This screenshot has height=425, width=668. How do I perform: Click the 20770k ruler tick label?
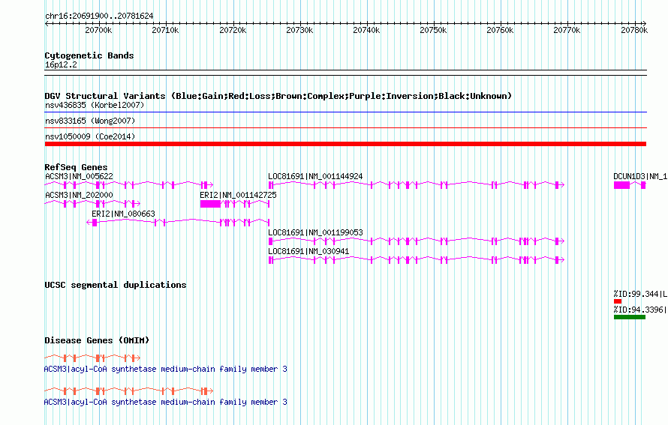567,30
